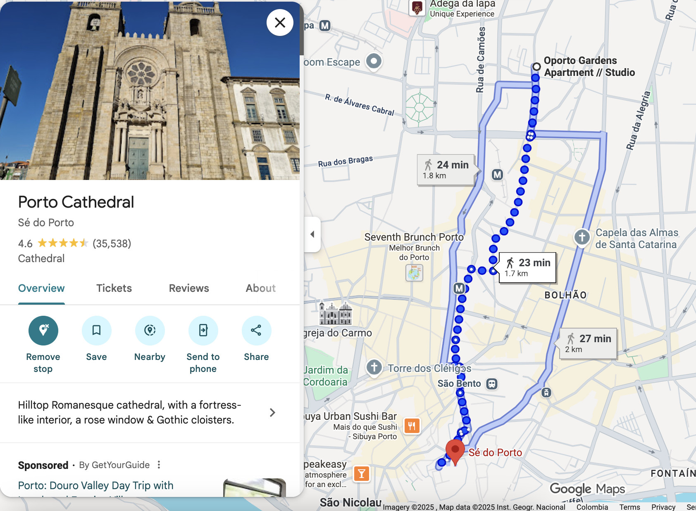The width and height of the screenshot is (696, 511).
Task: Open Sibuya Urban Sushi Bar restaurant marker
Action: click(x=412, y=426)
